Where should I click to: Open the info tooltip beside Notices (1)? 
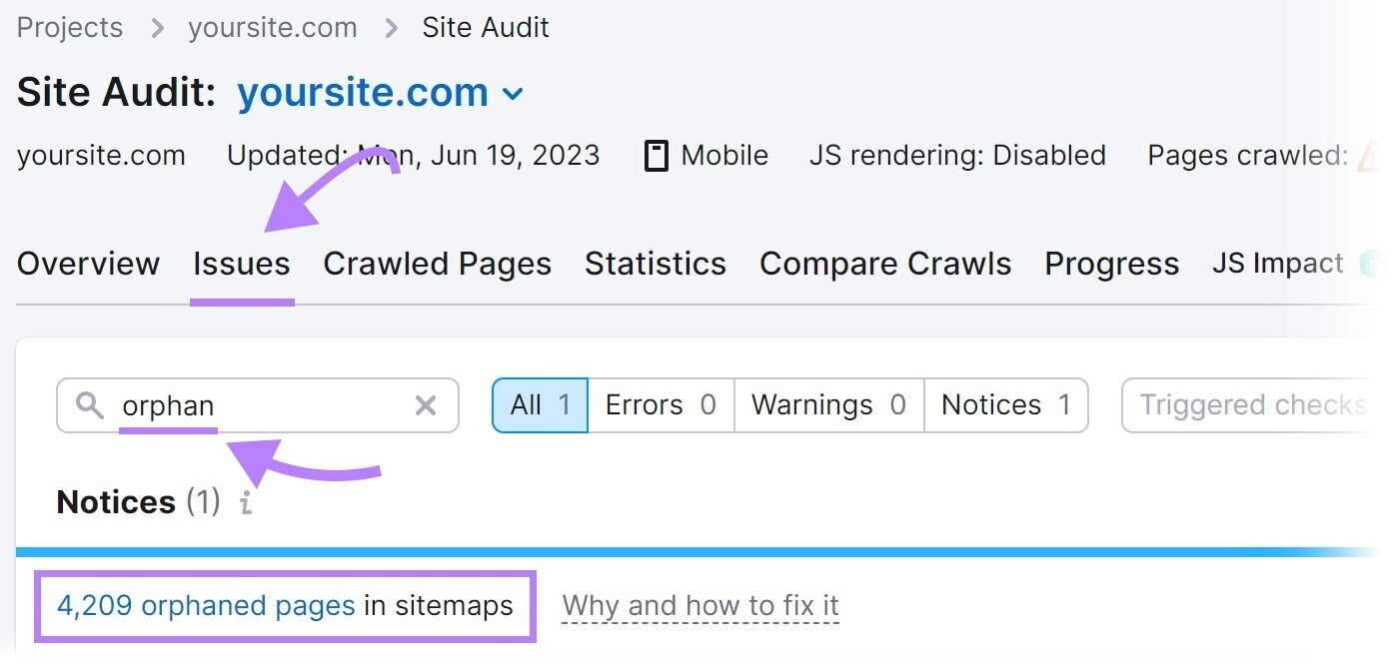click(x=245, y=504)
